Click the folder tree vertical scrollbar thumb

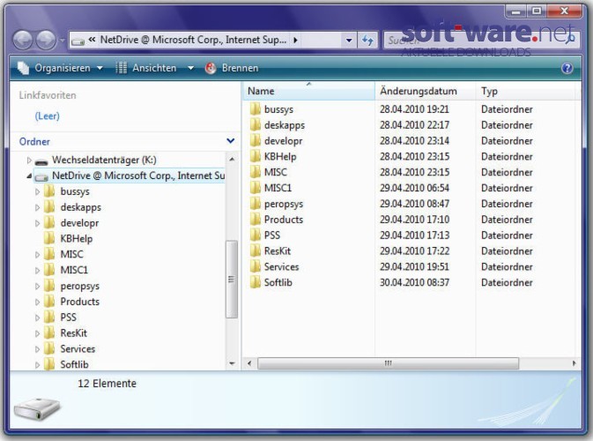pos(232,280)
